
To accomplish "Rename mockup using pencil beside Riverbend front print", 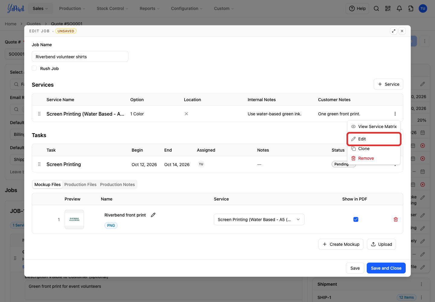I will pyautogui.click(x=153, y=215).
